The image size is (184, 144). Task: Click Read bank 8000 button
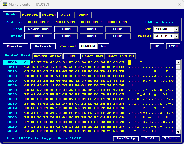[91, 29]
